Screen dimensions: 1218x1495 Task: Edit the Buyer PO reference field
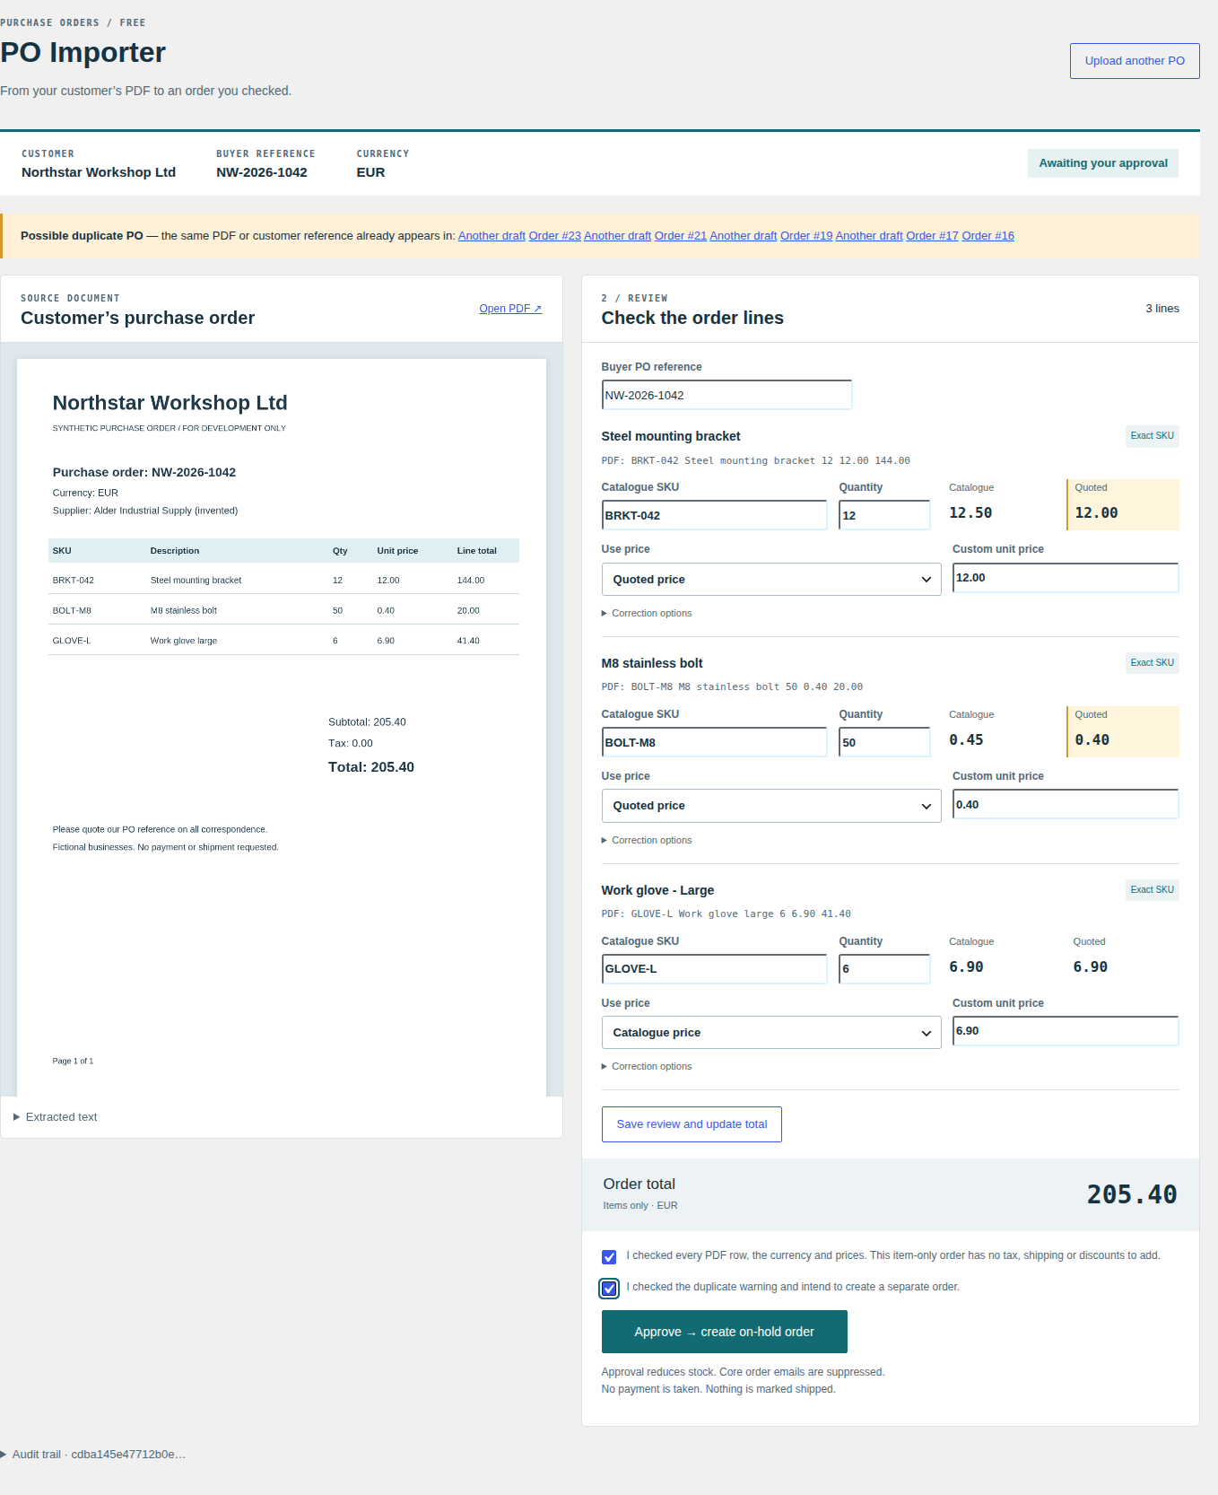726,395
